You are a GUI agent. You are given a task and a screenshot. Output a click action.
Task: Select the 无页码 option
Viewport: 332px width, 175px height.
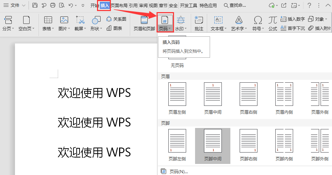pyautogui.click(x=177, y=66)
